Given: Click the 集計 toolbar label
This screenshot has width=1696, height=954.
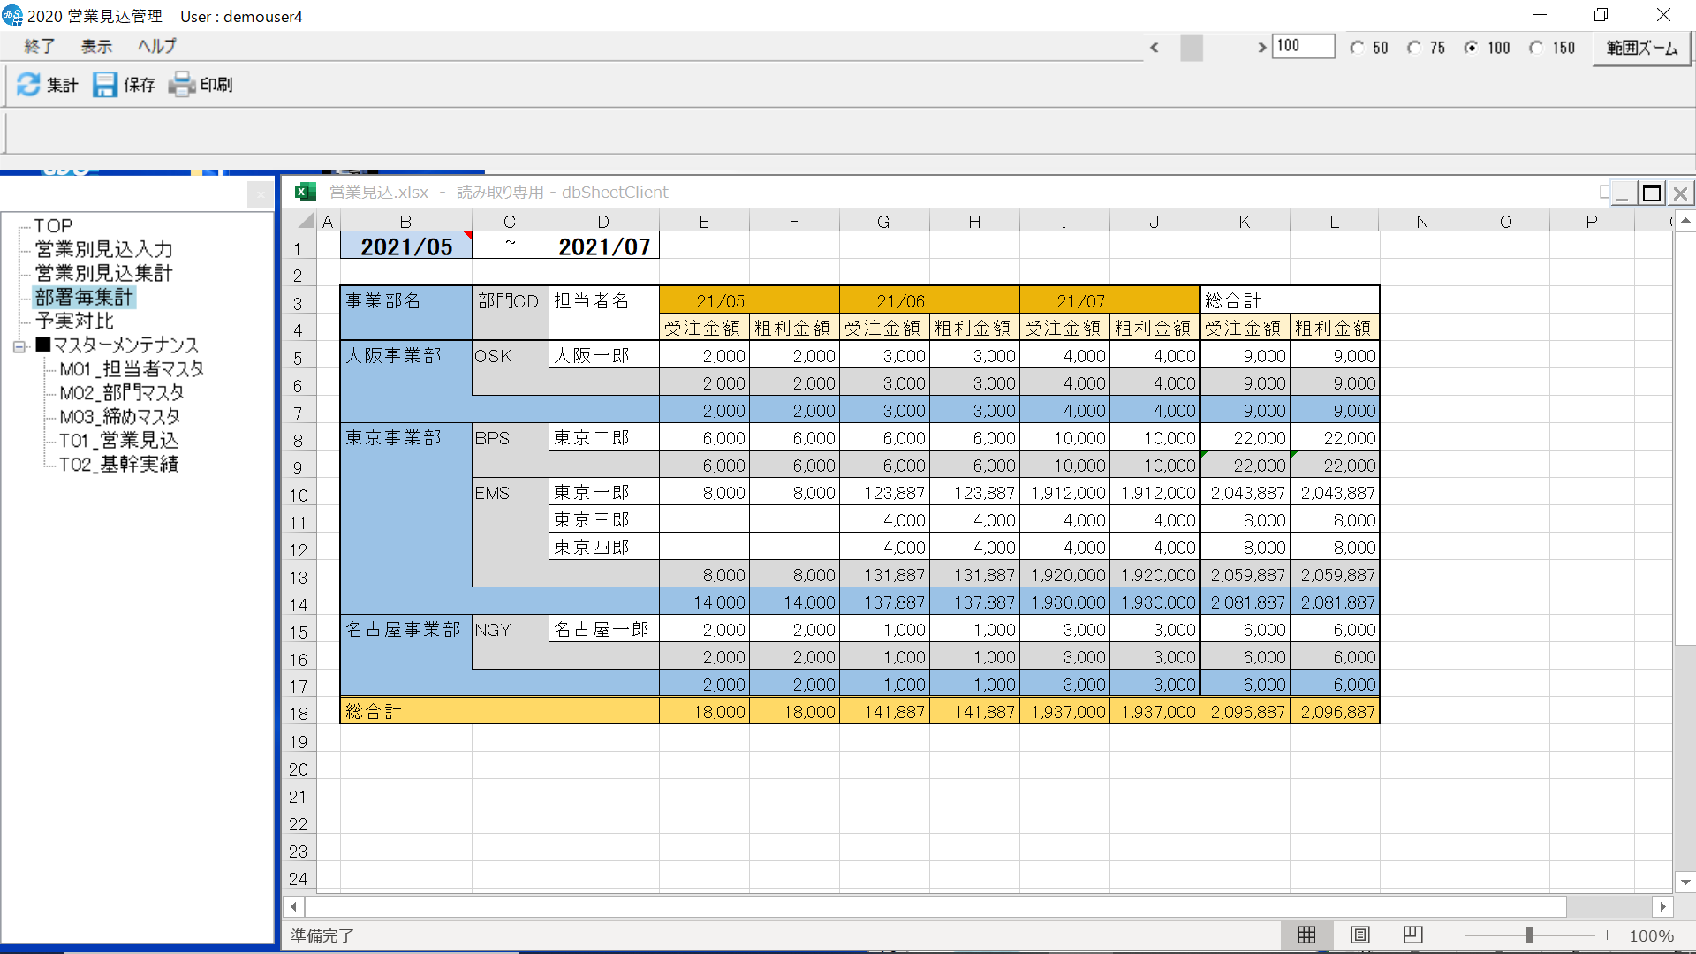Looking at the screenshot, I should [x=62, y=85].
